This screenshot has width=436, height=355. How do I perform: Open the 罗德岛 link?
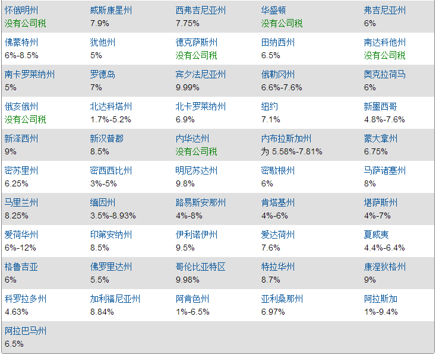pos(103,74)
